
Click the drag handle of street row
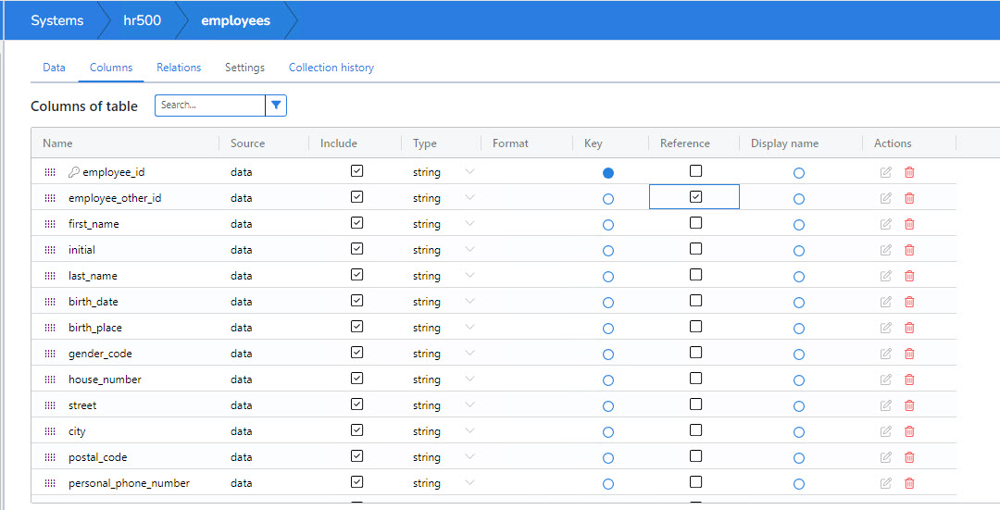tap(50, 405)
